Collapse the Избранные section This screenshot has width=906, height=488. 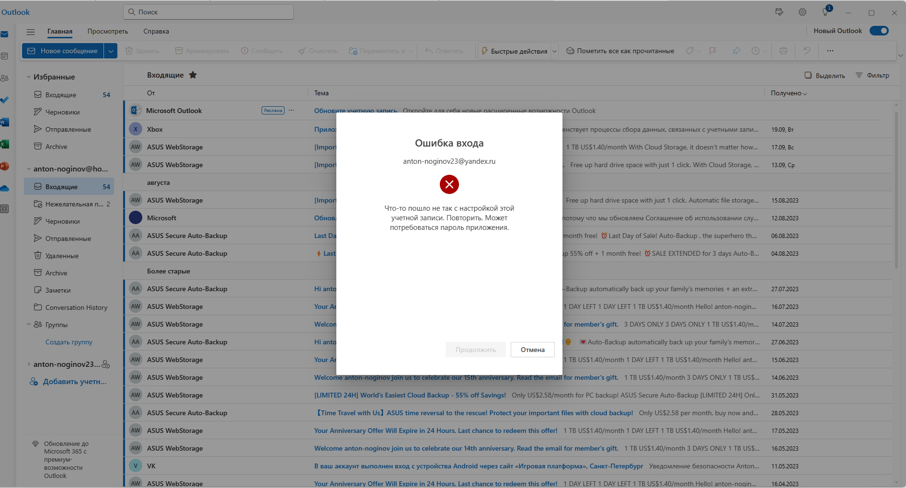[29, 77]
